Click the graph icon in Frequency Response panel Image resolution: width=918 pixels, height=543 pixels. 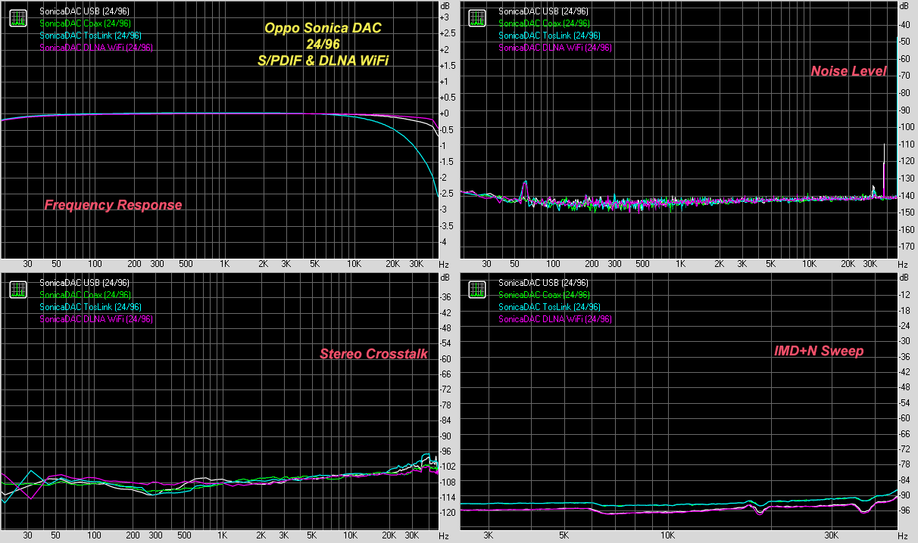pyautogui.click(x=17, y=18)
